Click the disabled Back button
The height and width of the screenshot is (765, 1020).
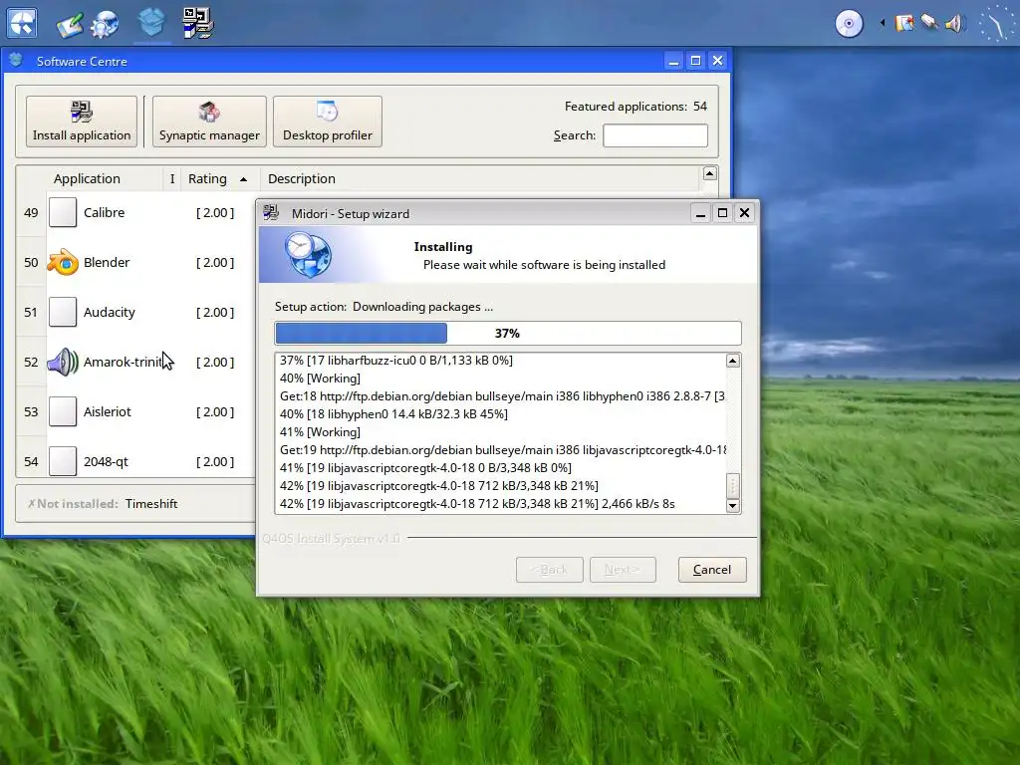point(550,570)
